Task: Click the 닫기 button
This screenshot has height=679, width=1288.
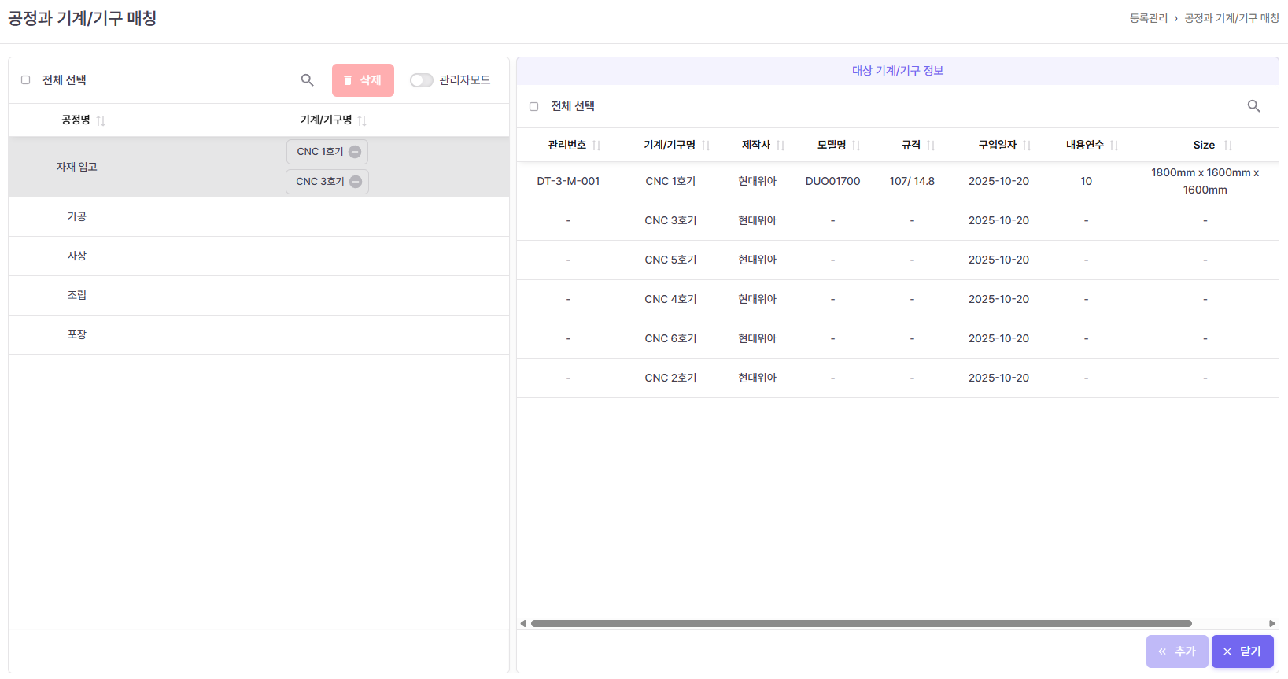Action: 1242,651
